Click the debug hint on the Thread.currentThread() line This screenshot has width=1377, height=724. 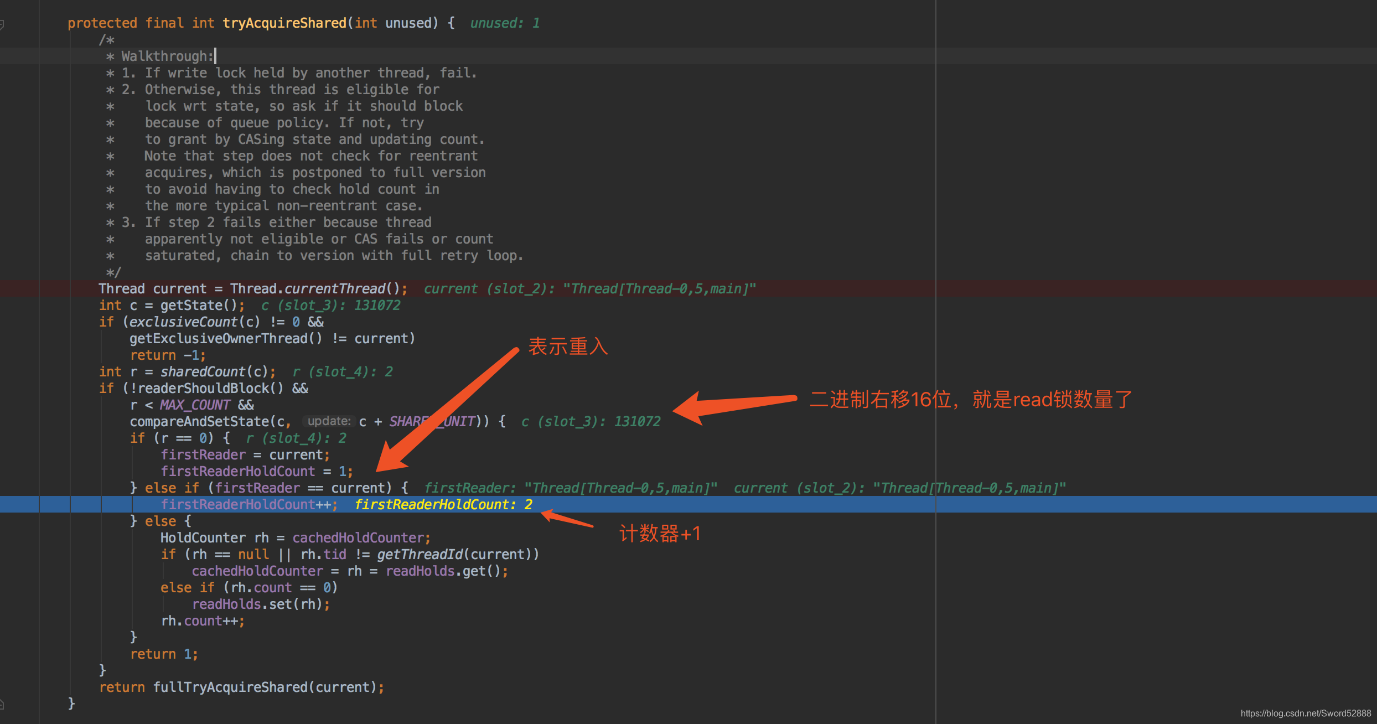590,289
